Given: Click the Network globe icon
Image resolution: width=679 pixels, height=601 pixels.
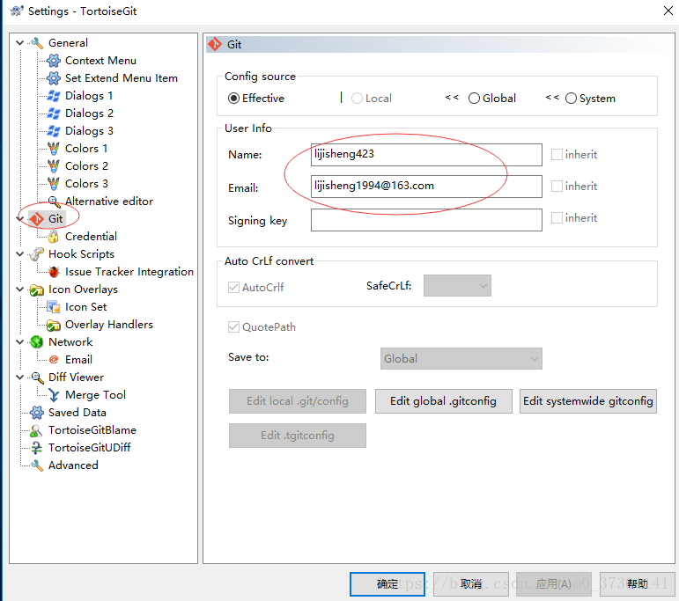Looking at the screenshot, I should (37, 342).
